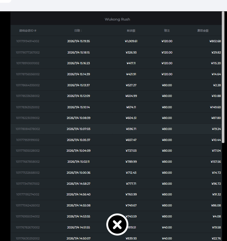Viewport: 227px width, 241px height.
Task: Click the 新余额 column header
Action: click(131, 31)
